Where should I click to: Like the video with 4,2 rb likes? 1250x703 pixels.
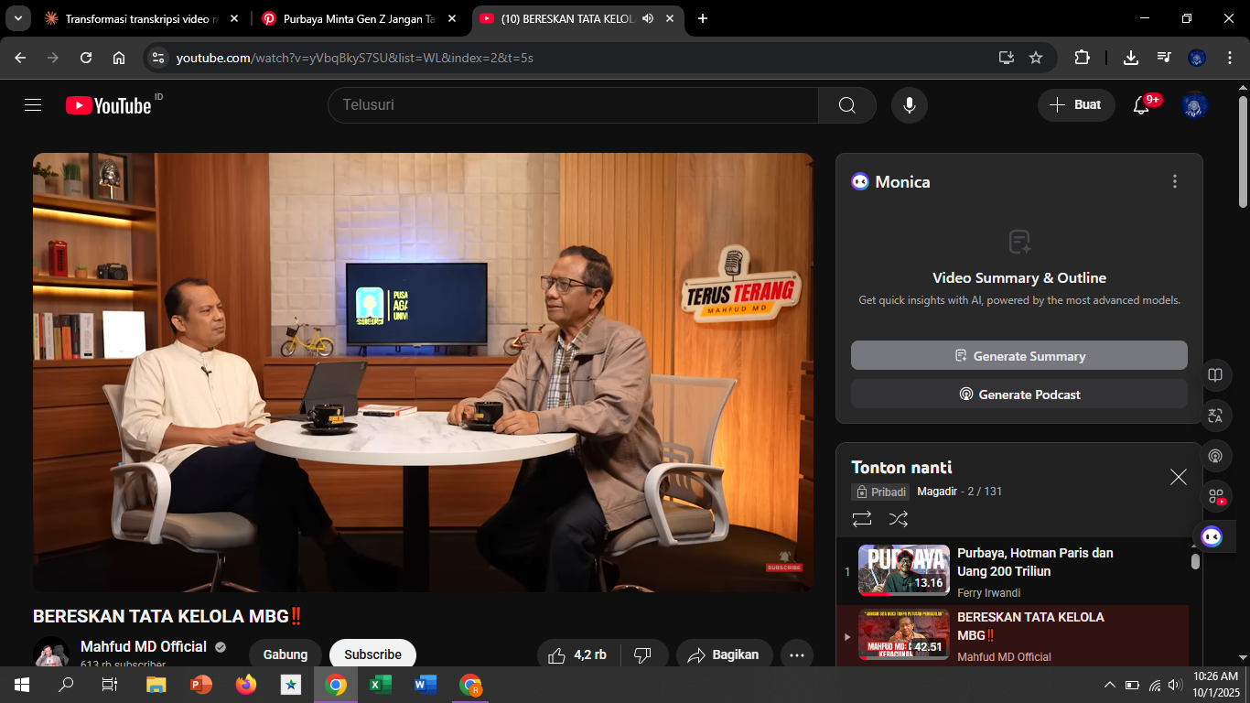(577, 654)
